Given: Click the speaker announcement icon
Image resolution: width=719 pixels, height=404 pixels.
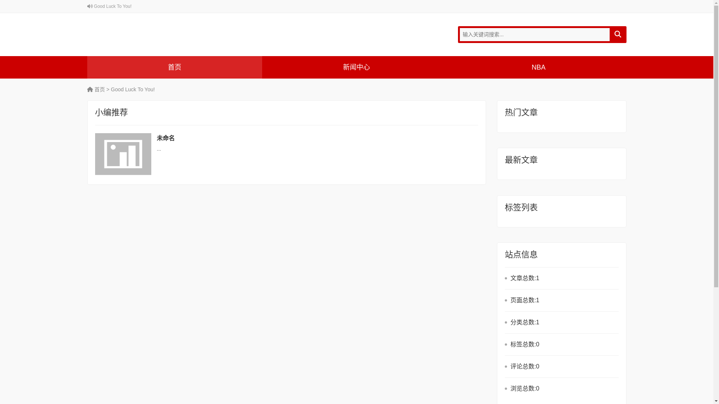Looking at the screenshot, I should point(90,6).
